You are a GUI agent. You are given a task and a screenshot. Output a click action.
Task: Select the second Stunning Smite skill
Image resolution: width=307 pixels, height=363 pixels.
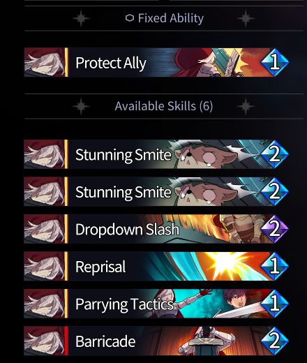[x=156, y=191]
